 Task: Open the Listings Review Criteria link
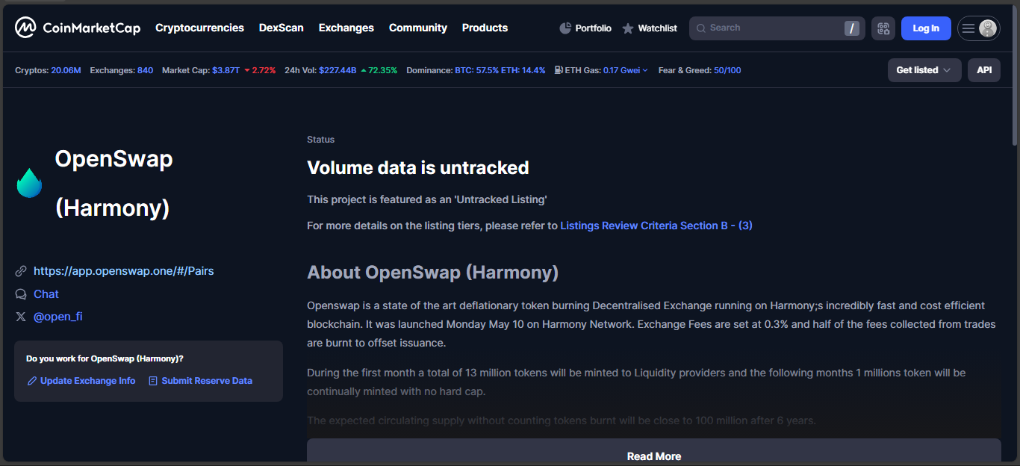(656, 226)
